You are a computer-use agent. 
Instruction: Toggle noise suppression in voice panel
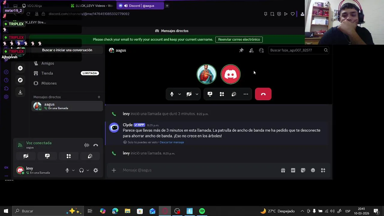click(x=87, y=145)
